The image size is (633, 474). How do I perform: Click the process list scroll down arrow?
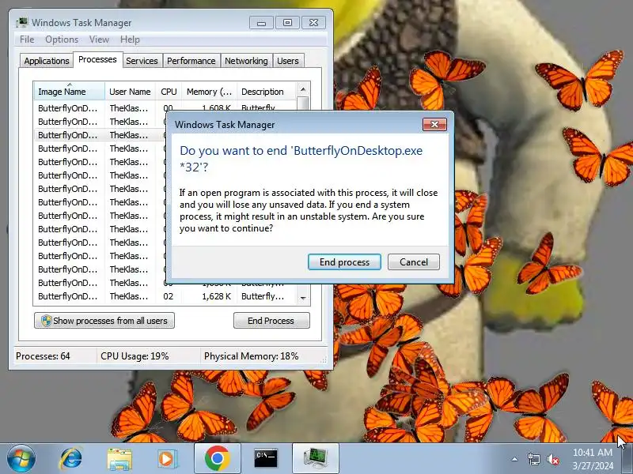[303, 299]
